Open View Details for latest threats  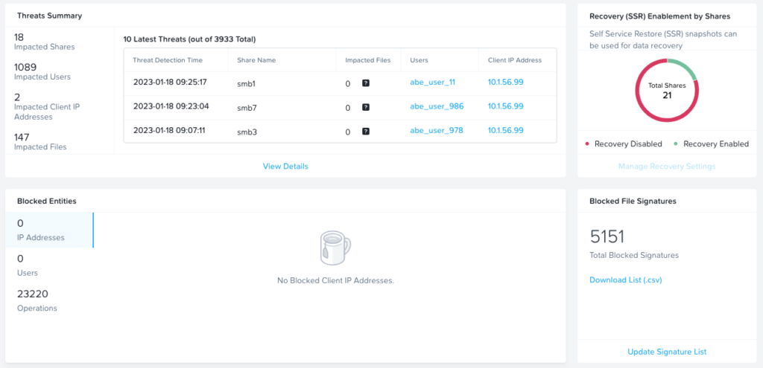pos(285,166)
